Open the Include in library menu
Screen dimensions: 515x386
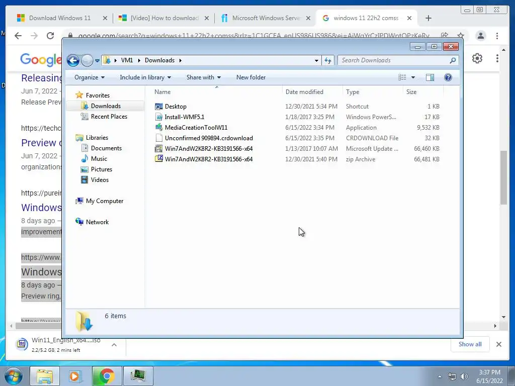pyautogui.click(x=145, y=77)
